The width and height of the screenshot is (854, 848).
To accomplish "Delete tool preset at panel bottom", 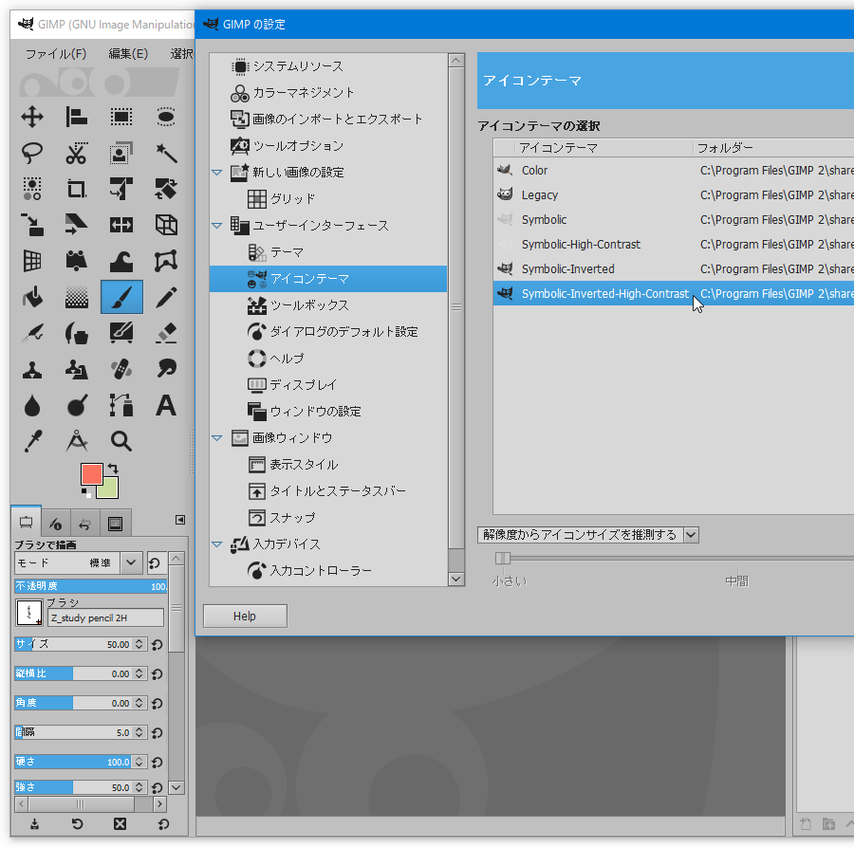I will (120, 824).
